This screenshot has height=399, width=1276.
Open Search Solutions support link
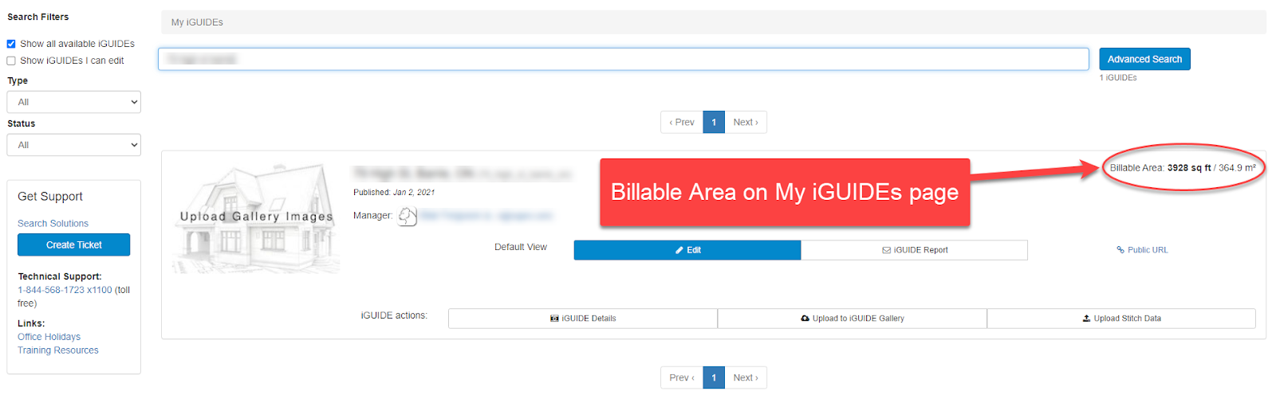[53, 224]
